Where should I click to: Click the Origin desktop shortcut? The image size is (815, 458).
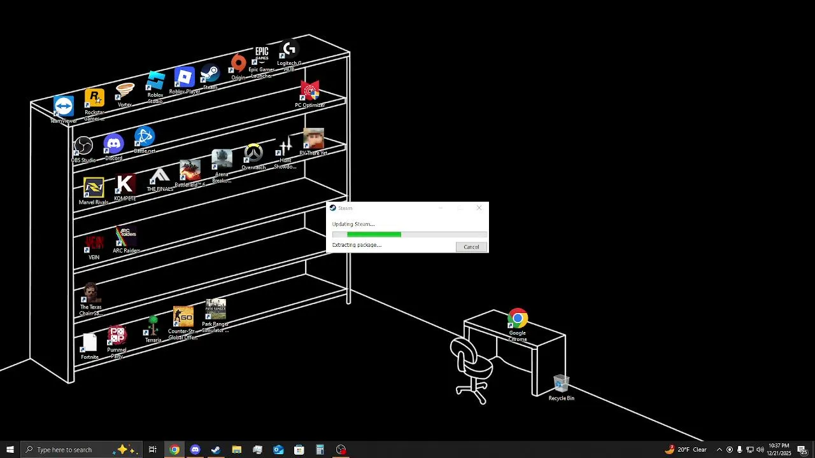pyautogui.click(x=238, y=68)
